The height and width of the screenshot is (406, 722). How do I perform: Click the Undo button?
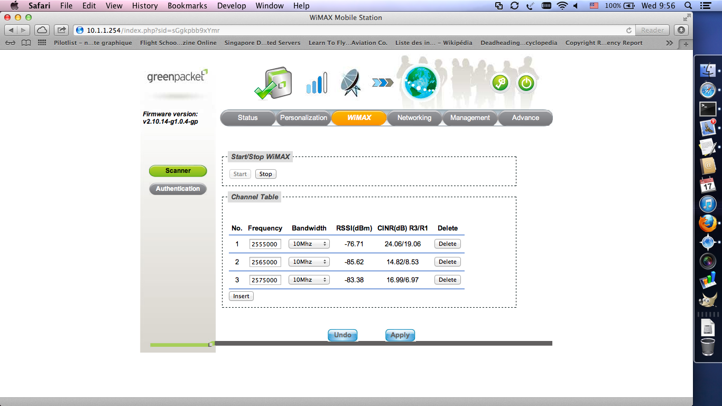click(343, 335)
